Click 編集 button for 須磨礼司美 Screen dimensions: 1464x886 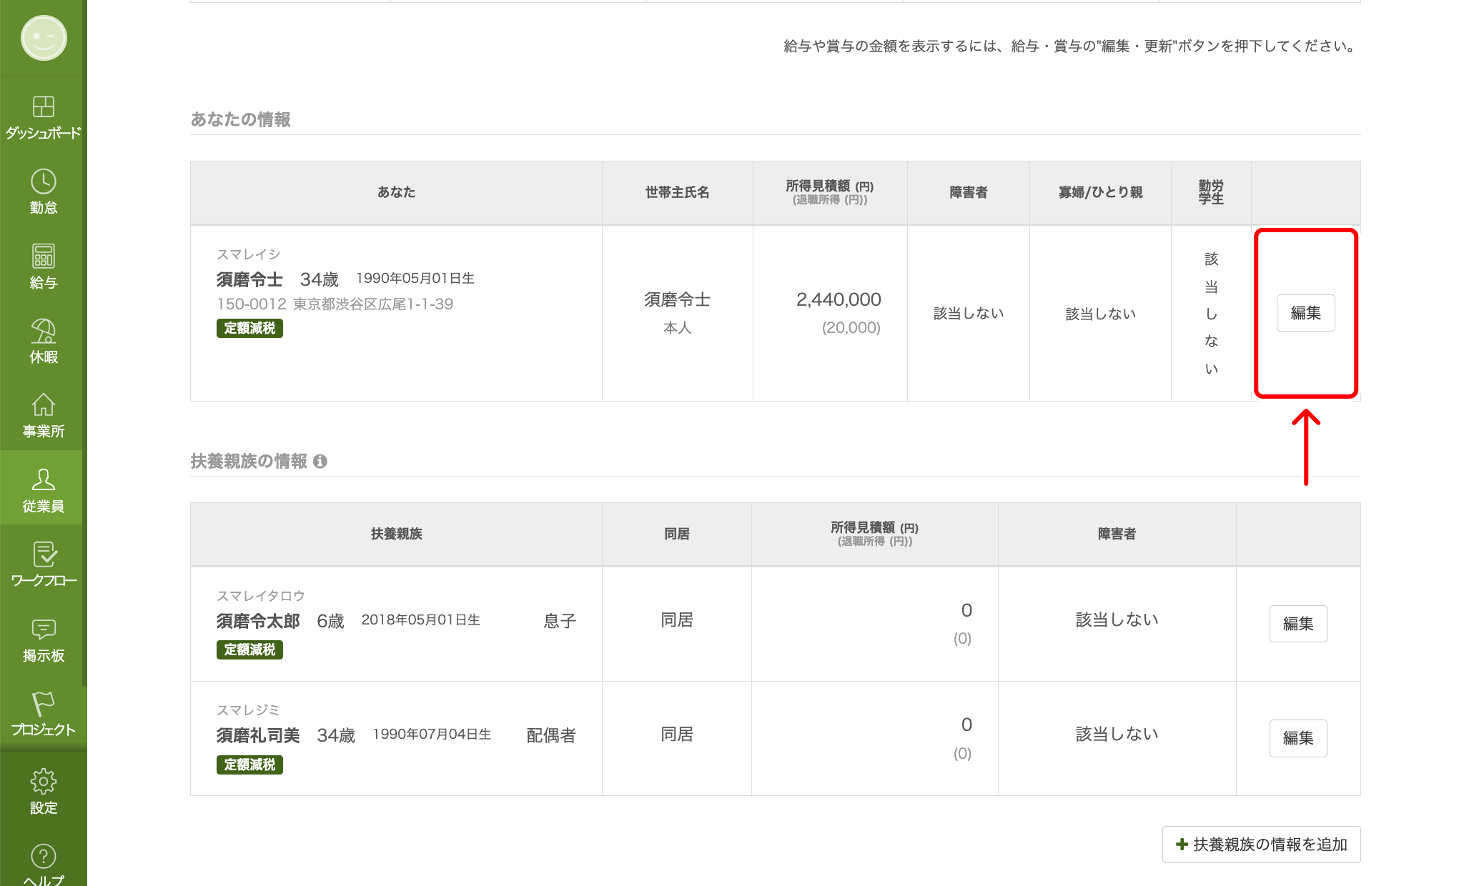pos(1298,738)
